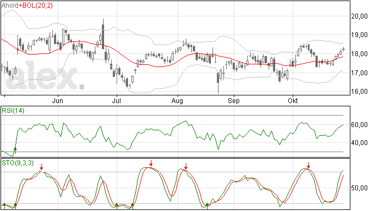Click the 20,00 price axis label
This screenshot has height=211, width=376.
359,16
